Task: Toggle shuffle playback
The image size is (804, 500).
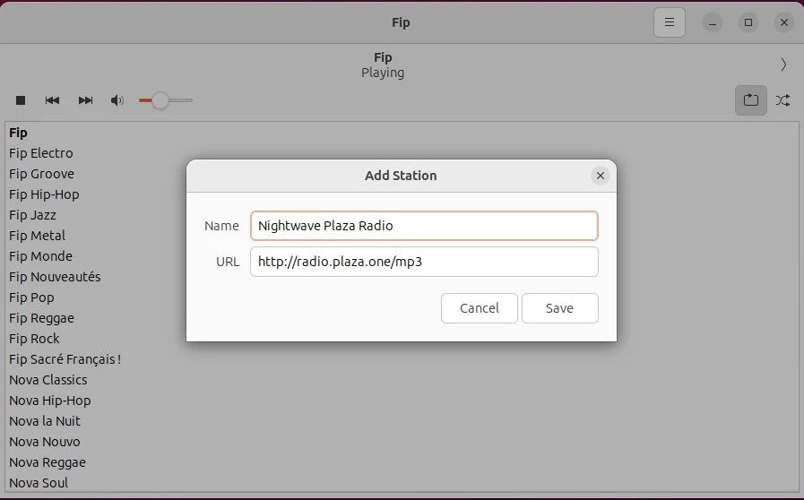Action: coord(783,100)
